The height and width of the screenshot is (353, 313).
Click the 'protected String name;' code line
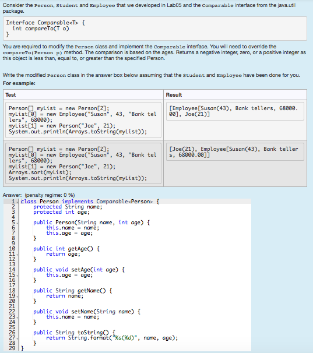[68, 207]
